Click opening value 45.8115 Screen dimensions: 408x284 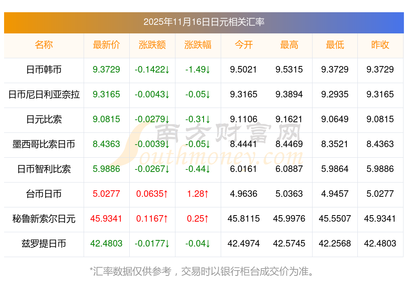pos(244,218)
